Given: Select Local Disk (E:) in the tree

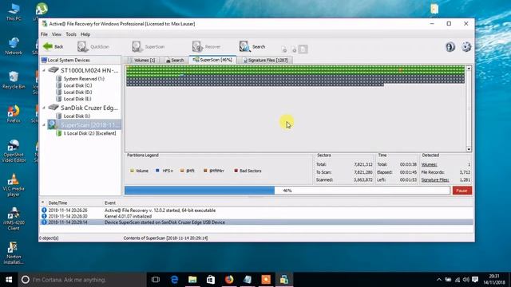Looking at the screenshot, I should (x=77, y=99).
